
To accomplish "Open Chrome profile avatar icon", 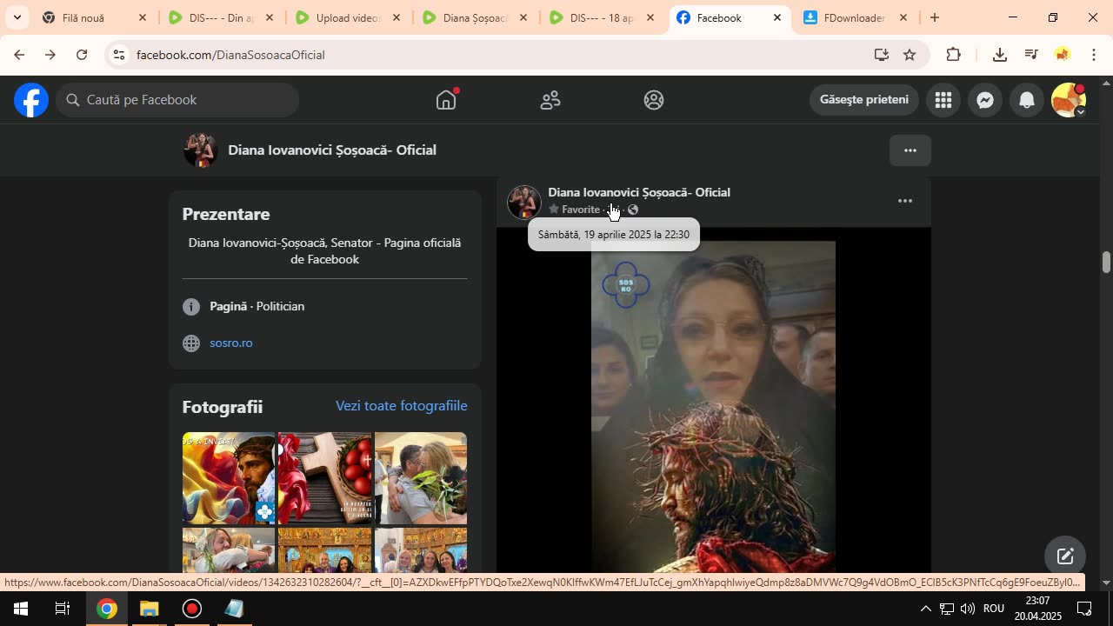I will [x=1063, y=55].
